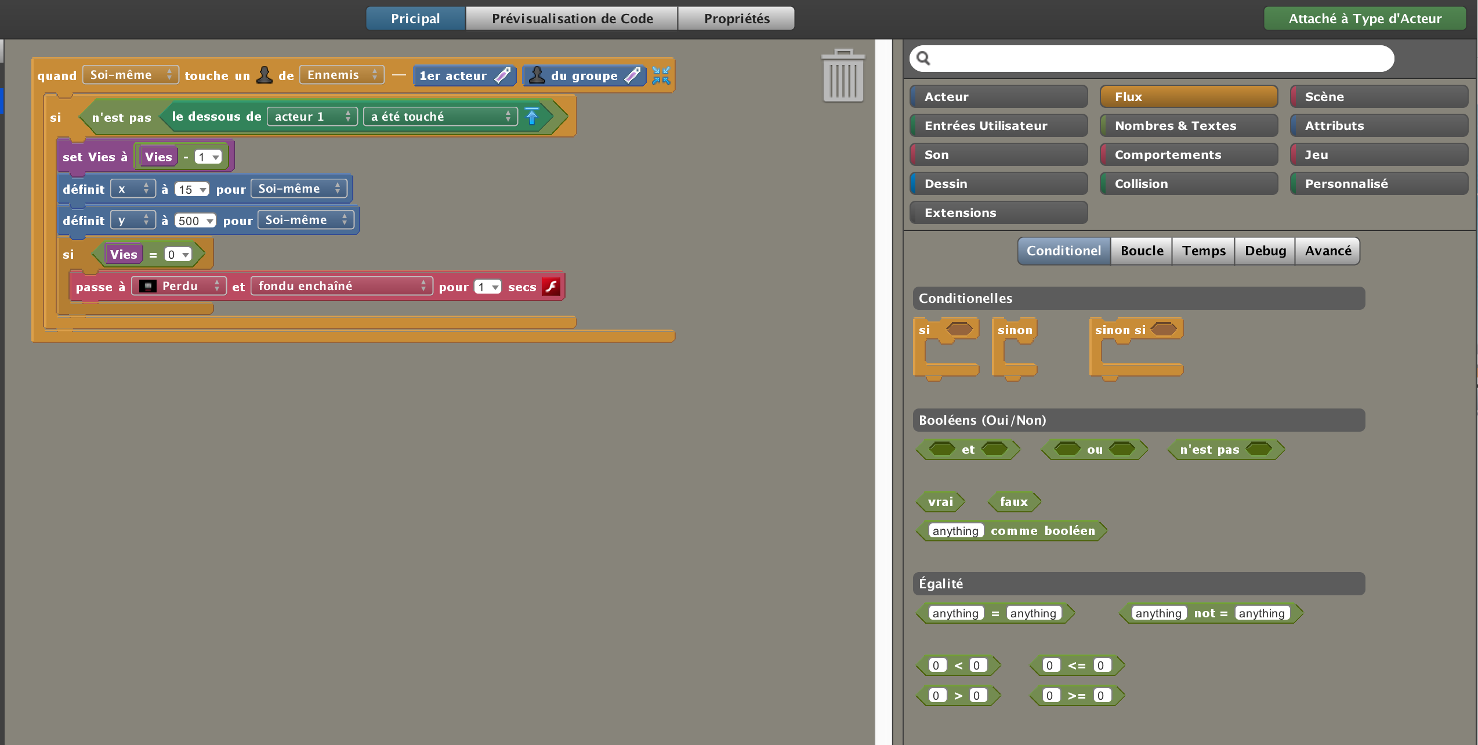Switch to the Pricipal tab
Viewport: 1478px width, 745px height.
[415, 19]
